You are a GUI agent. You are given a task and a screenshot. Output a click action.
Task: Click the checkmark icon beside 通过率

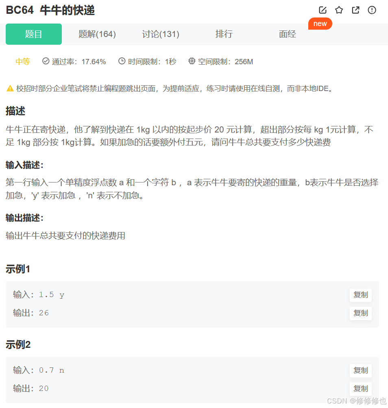(x=45, y=61)
